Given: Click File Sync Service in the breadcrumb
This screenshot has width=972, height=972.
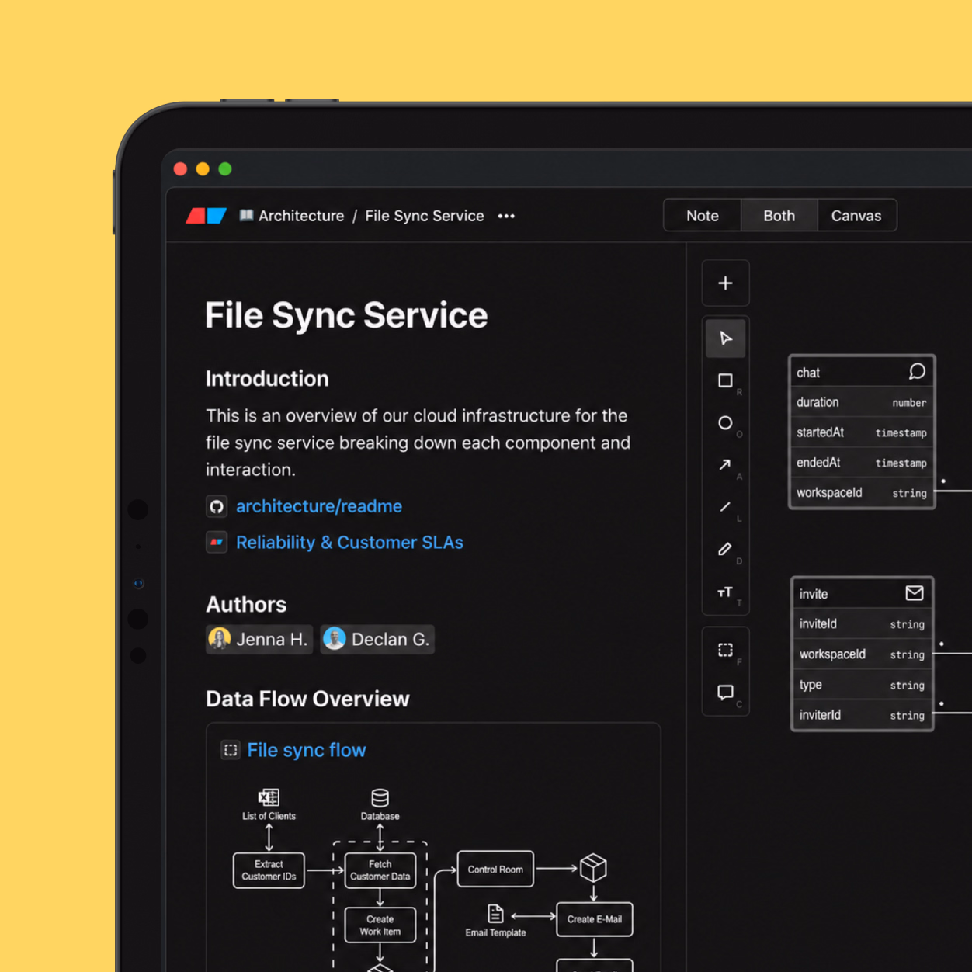Looking at the screenshot, I should point(425,216).
